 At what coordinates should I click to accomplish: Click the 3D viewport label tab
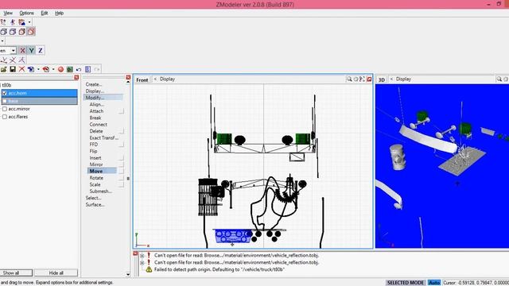[x=382, y=79]
